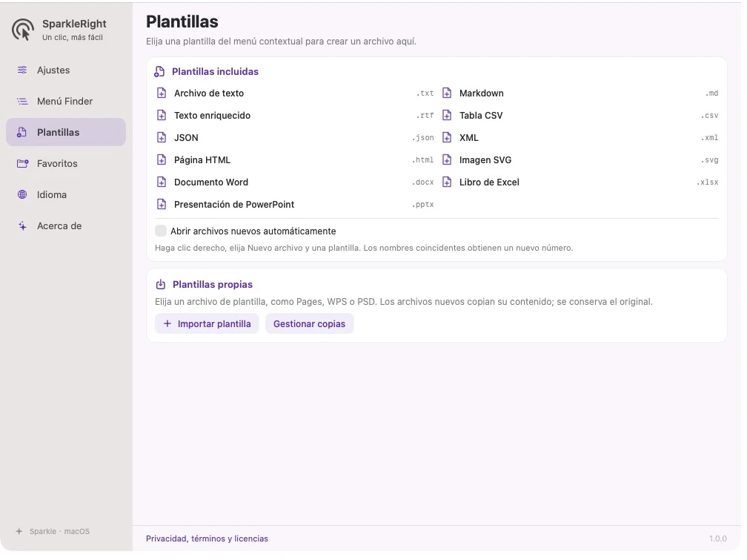Click the Markdown template file icon
The image size is (747, 560).
tap(447, 93)
